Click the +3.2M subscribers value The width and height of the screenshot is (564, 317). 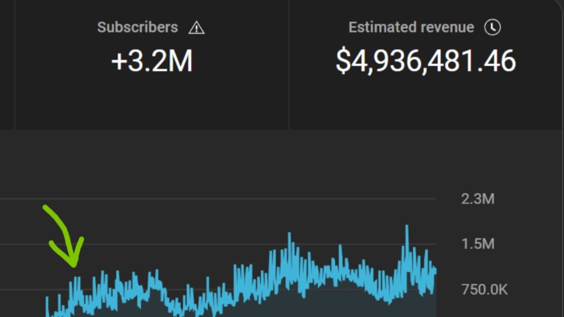[x=152, y=61]
